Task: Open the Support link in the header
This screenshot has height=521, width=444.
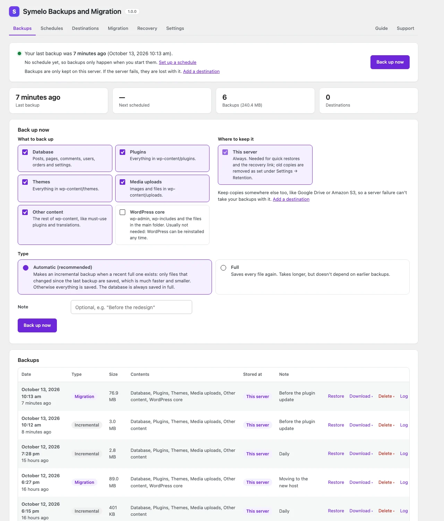Action: pos(405,28)
